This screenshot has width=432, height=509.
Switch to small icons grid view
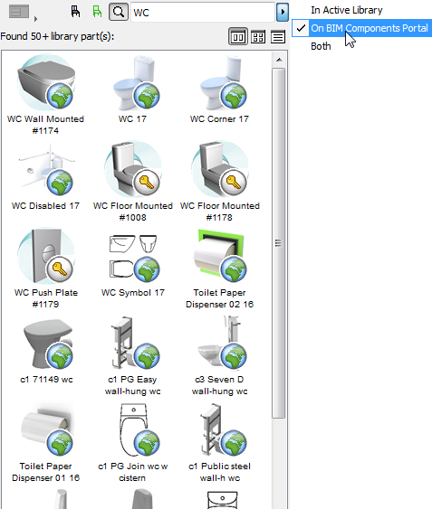258,37
